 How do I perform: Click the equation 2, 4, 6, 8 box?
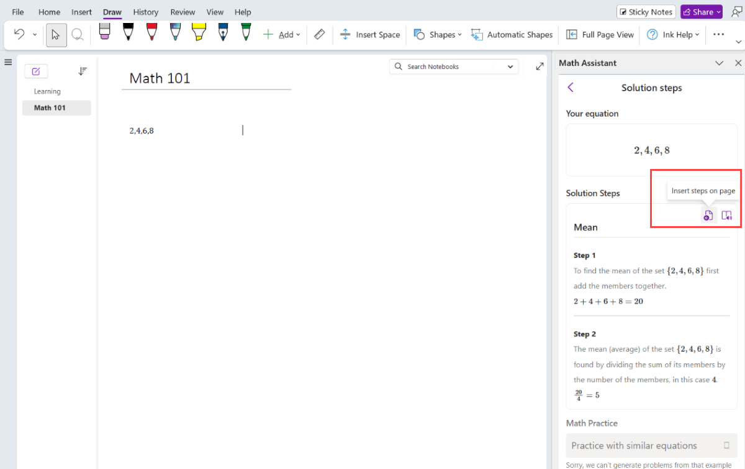651,150
